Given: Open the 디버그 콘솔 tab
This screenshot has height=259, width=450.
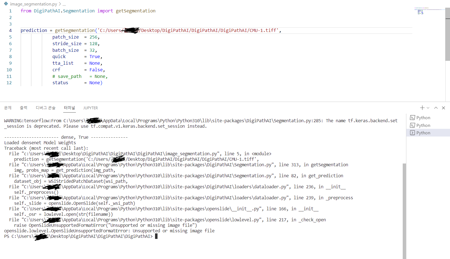Looking at the screenshot, I should [x=46, y=108].
